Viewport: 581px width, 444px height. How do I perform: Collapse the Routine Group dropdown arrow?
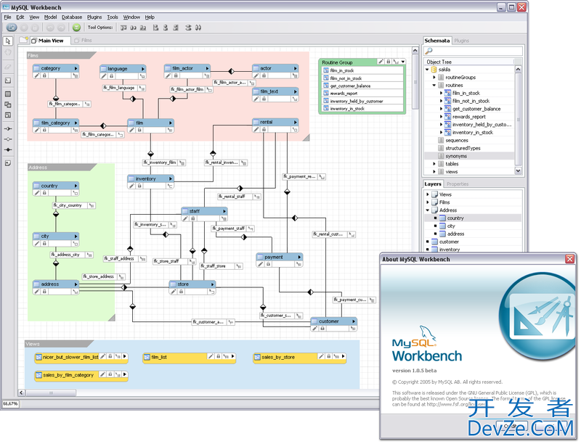click(403, 62)
